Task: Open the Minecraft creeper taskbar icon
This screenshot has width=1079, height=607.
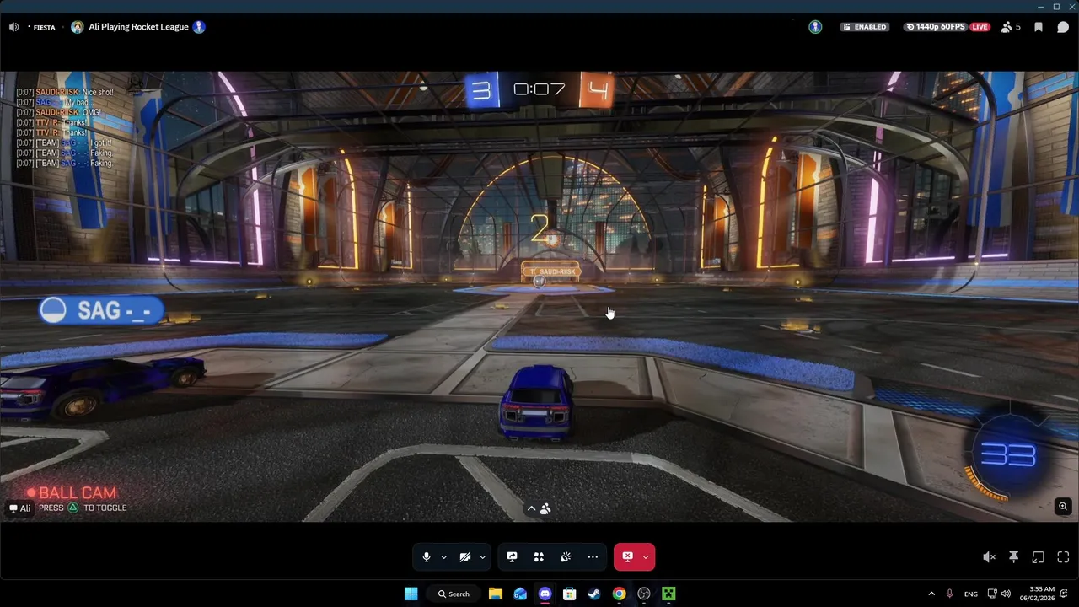Action: pos(668,594)
